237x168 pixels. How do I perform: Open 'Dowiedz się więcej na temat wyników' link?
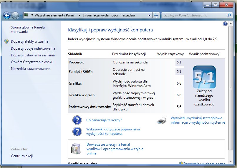115,149
